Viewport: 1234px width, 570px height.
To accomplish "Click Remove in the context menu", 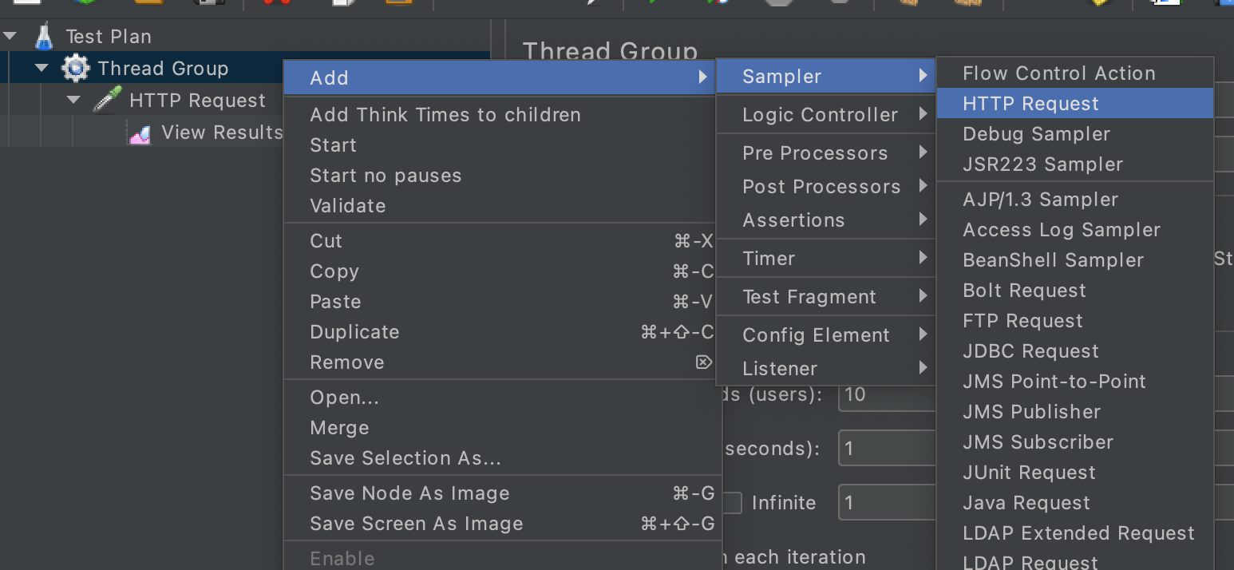I will pyautogui.click(x=346, y=362).
